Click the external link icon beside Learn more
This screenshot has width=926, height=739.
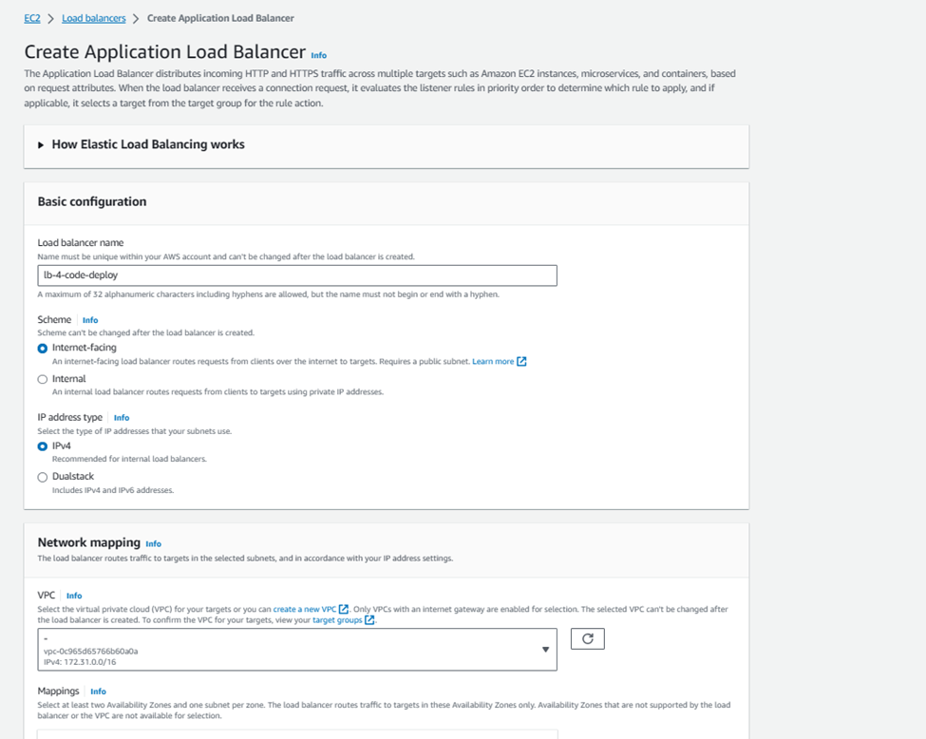tap(522, 359)
